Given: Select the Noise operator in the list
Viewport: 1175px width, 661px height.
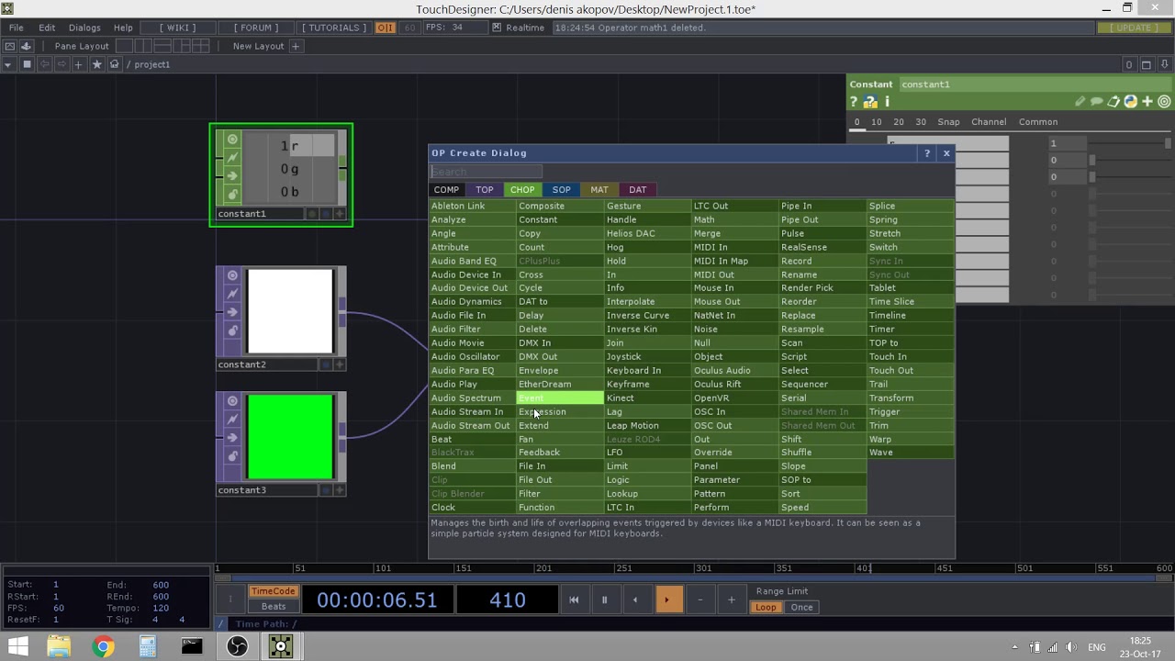Looking at the screenshot, I should pyautogui.click(x=735, y=330).
